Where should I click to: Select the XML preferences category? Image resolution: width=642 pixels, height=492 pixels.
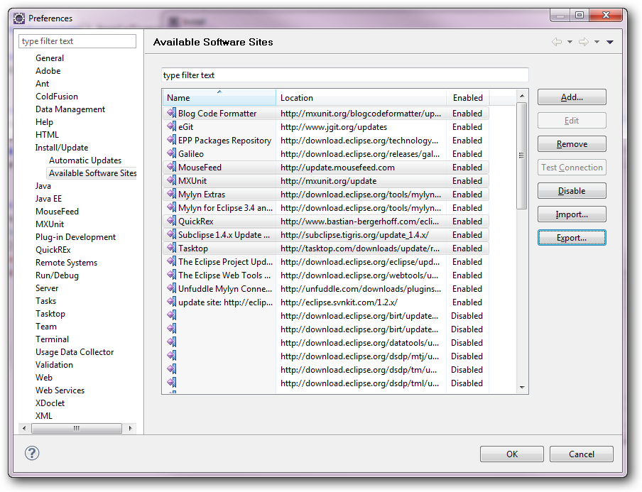[x=44, y=416]
